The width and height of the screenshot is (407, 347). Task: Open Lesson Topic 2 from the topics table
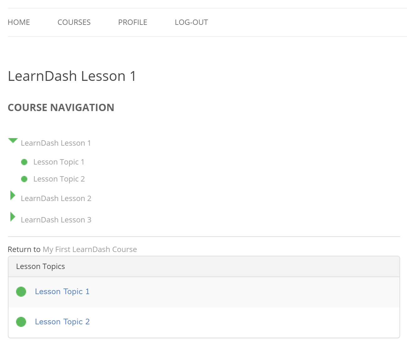coord(62,322)
